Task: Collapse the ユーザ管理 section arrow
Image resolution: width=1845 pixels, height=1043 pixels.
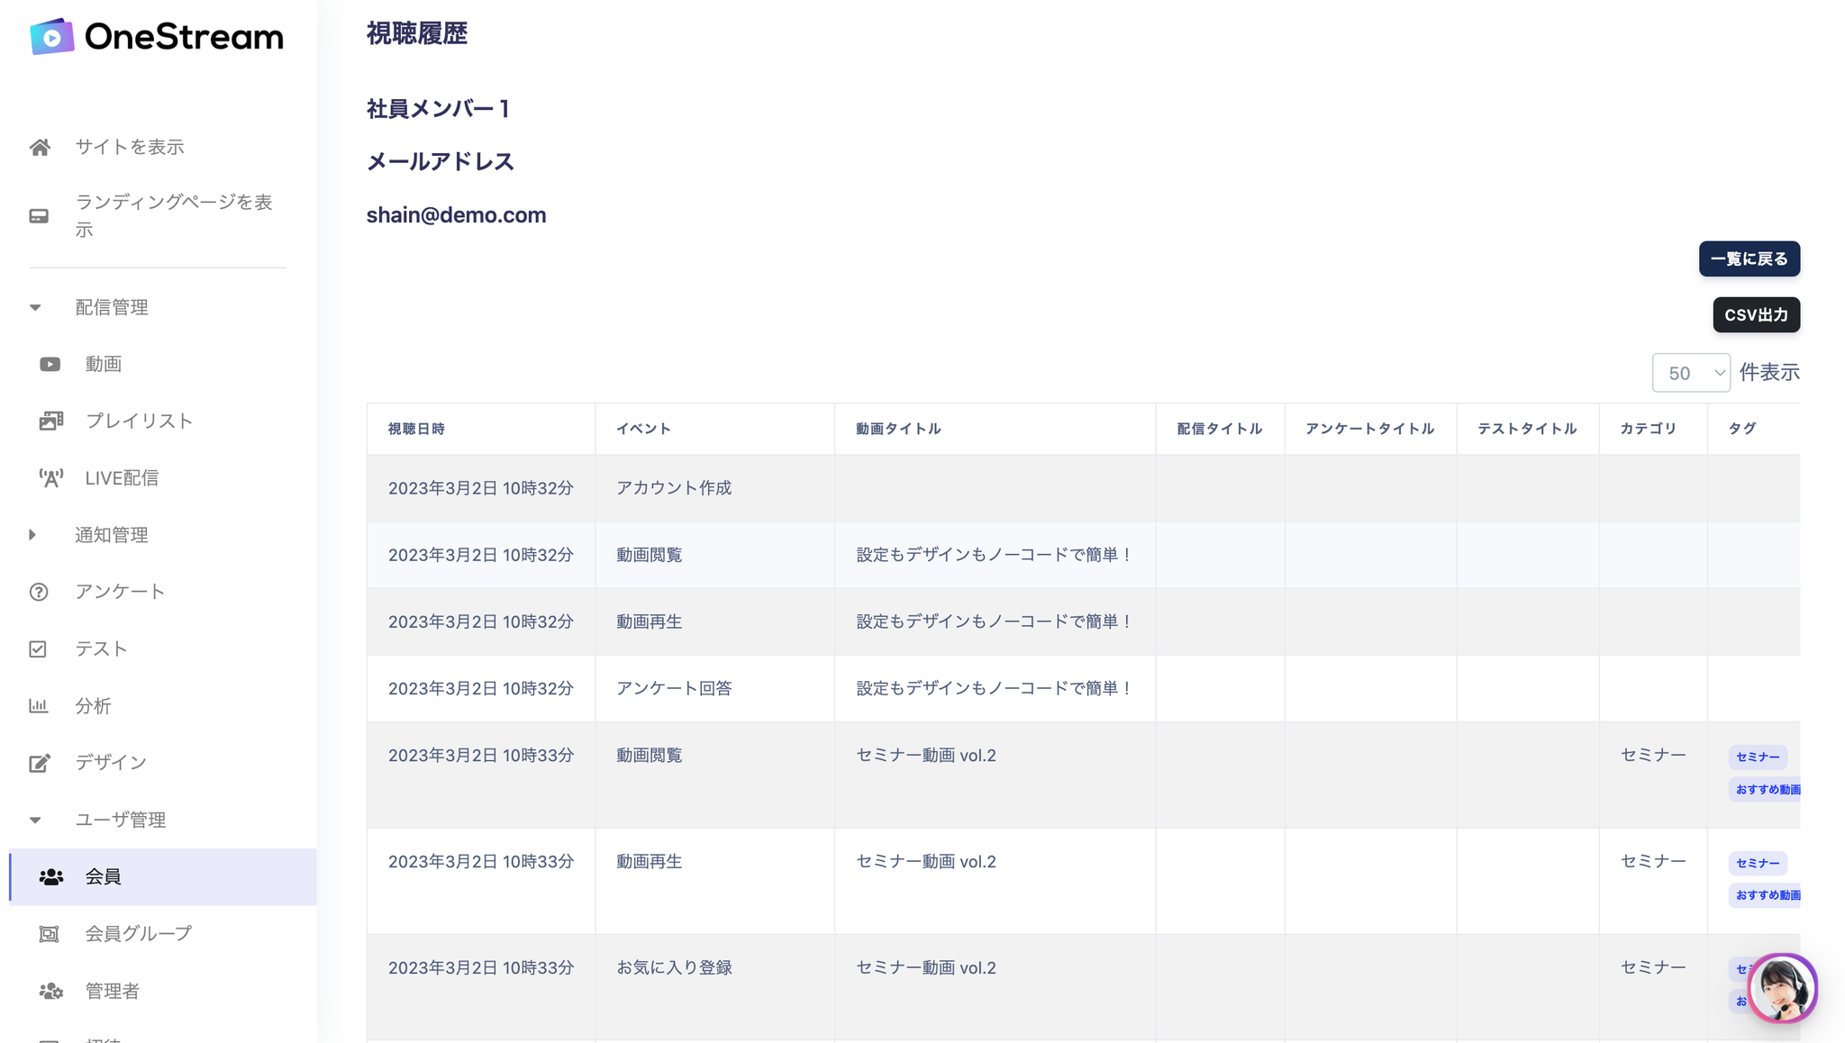Action: (35, 820)
